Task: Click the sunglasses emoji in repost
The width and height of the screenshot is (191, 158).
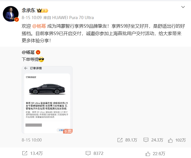Action: point(41,59)
